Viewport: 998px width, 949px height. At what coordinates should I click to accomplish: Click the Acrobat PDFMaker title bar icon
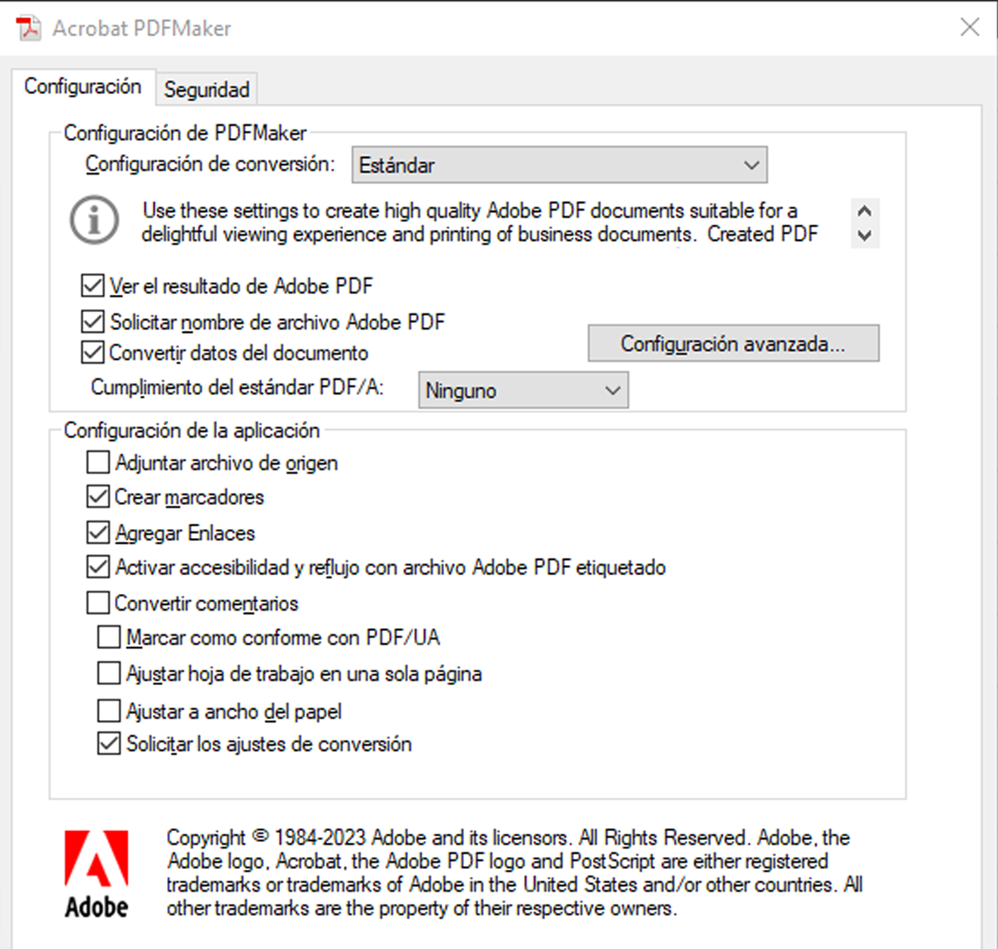point(28,28)
